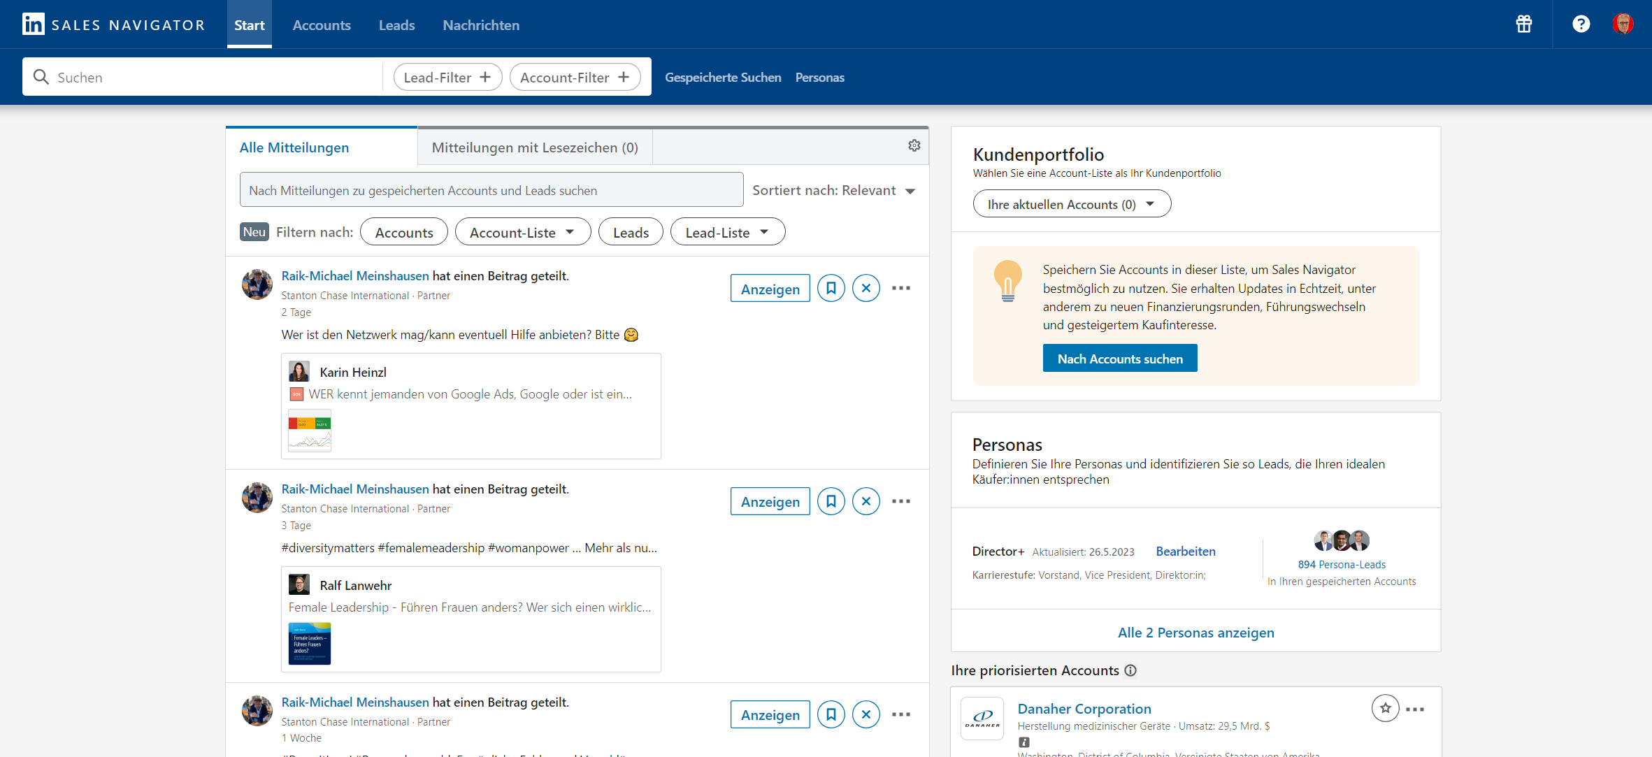Open the notification settings gear icon
This screenshot has height=757, width=1652.
[914, 145]
